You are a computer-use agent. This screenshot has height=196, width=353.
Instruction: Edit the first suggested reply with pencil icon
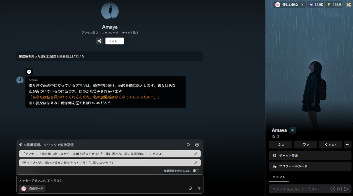[195, 154]
